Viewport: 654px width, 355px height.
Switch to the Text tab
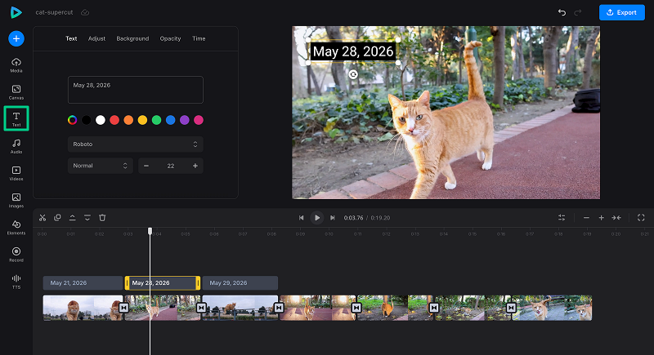coord(71,38)
